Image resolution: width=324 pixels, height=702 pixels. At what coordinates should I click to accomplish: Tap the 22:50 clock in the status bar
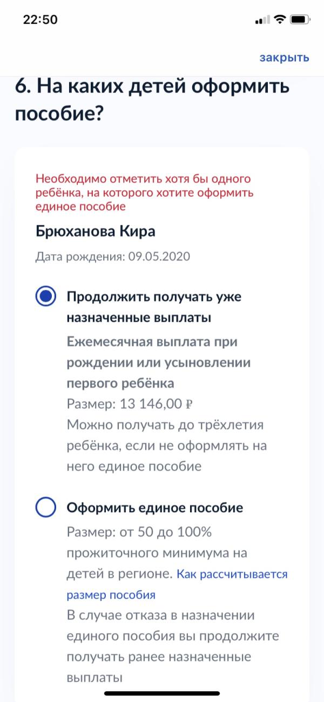(x=40, y=19)
